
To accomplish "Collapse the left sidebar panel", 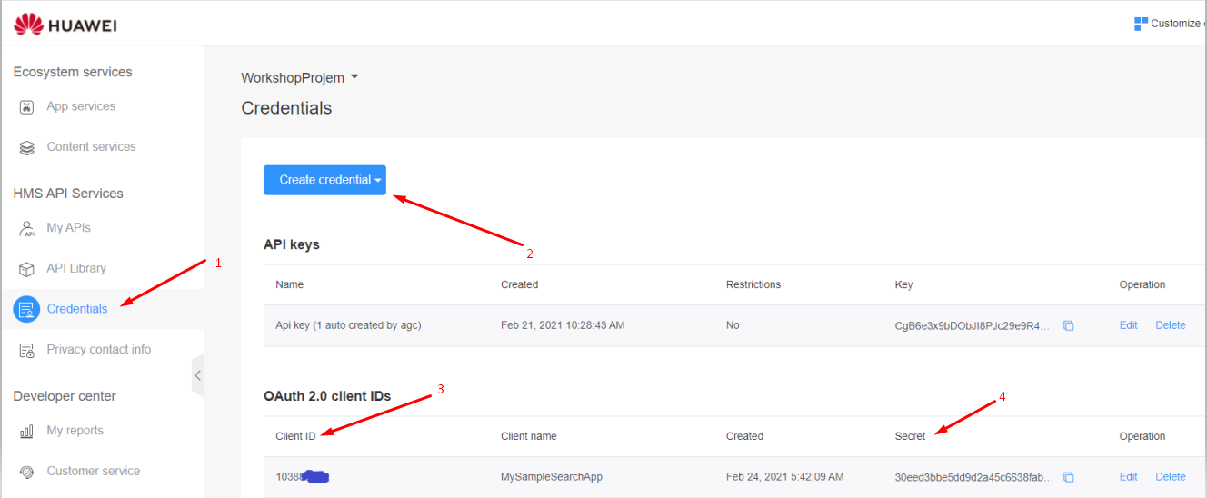I will pyautogui.click(x=197, y=375).
